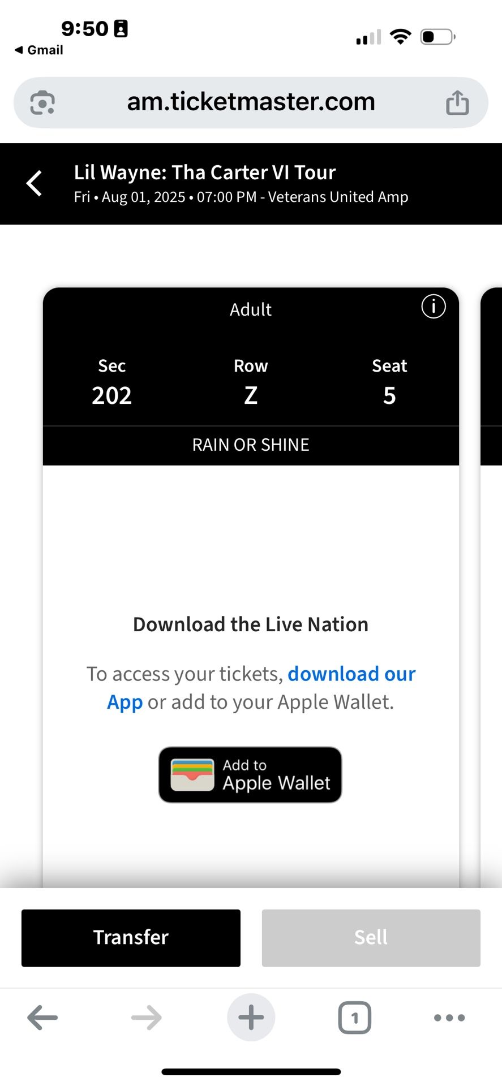Open the Safari tabs overview icon
Image resolution: width=502 pixels, height=1086 pixels.
(355, 1017)
